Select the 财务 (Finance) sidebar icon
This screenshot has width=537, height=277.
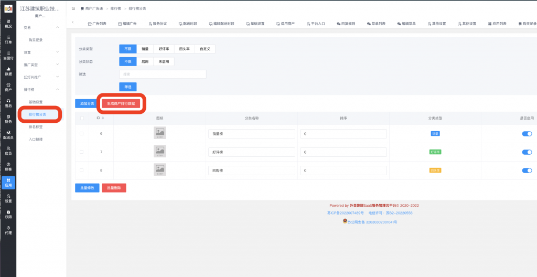pos(8,119)
